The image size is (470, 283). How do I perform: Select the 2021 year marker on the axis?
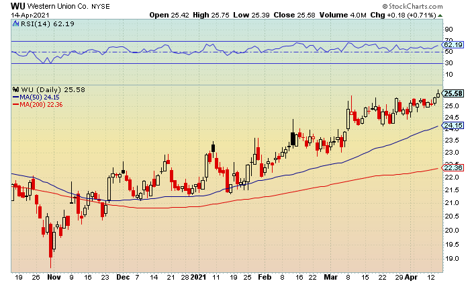[199, 277]
